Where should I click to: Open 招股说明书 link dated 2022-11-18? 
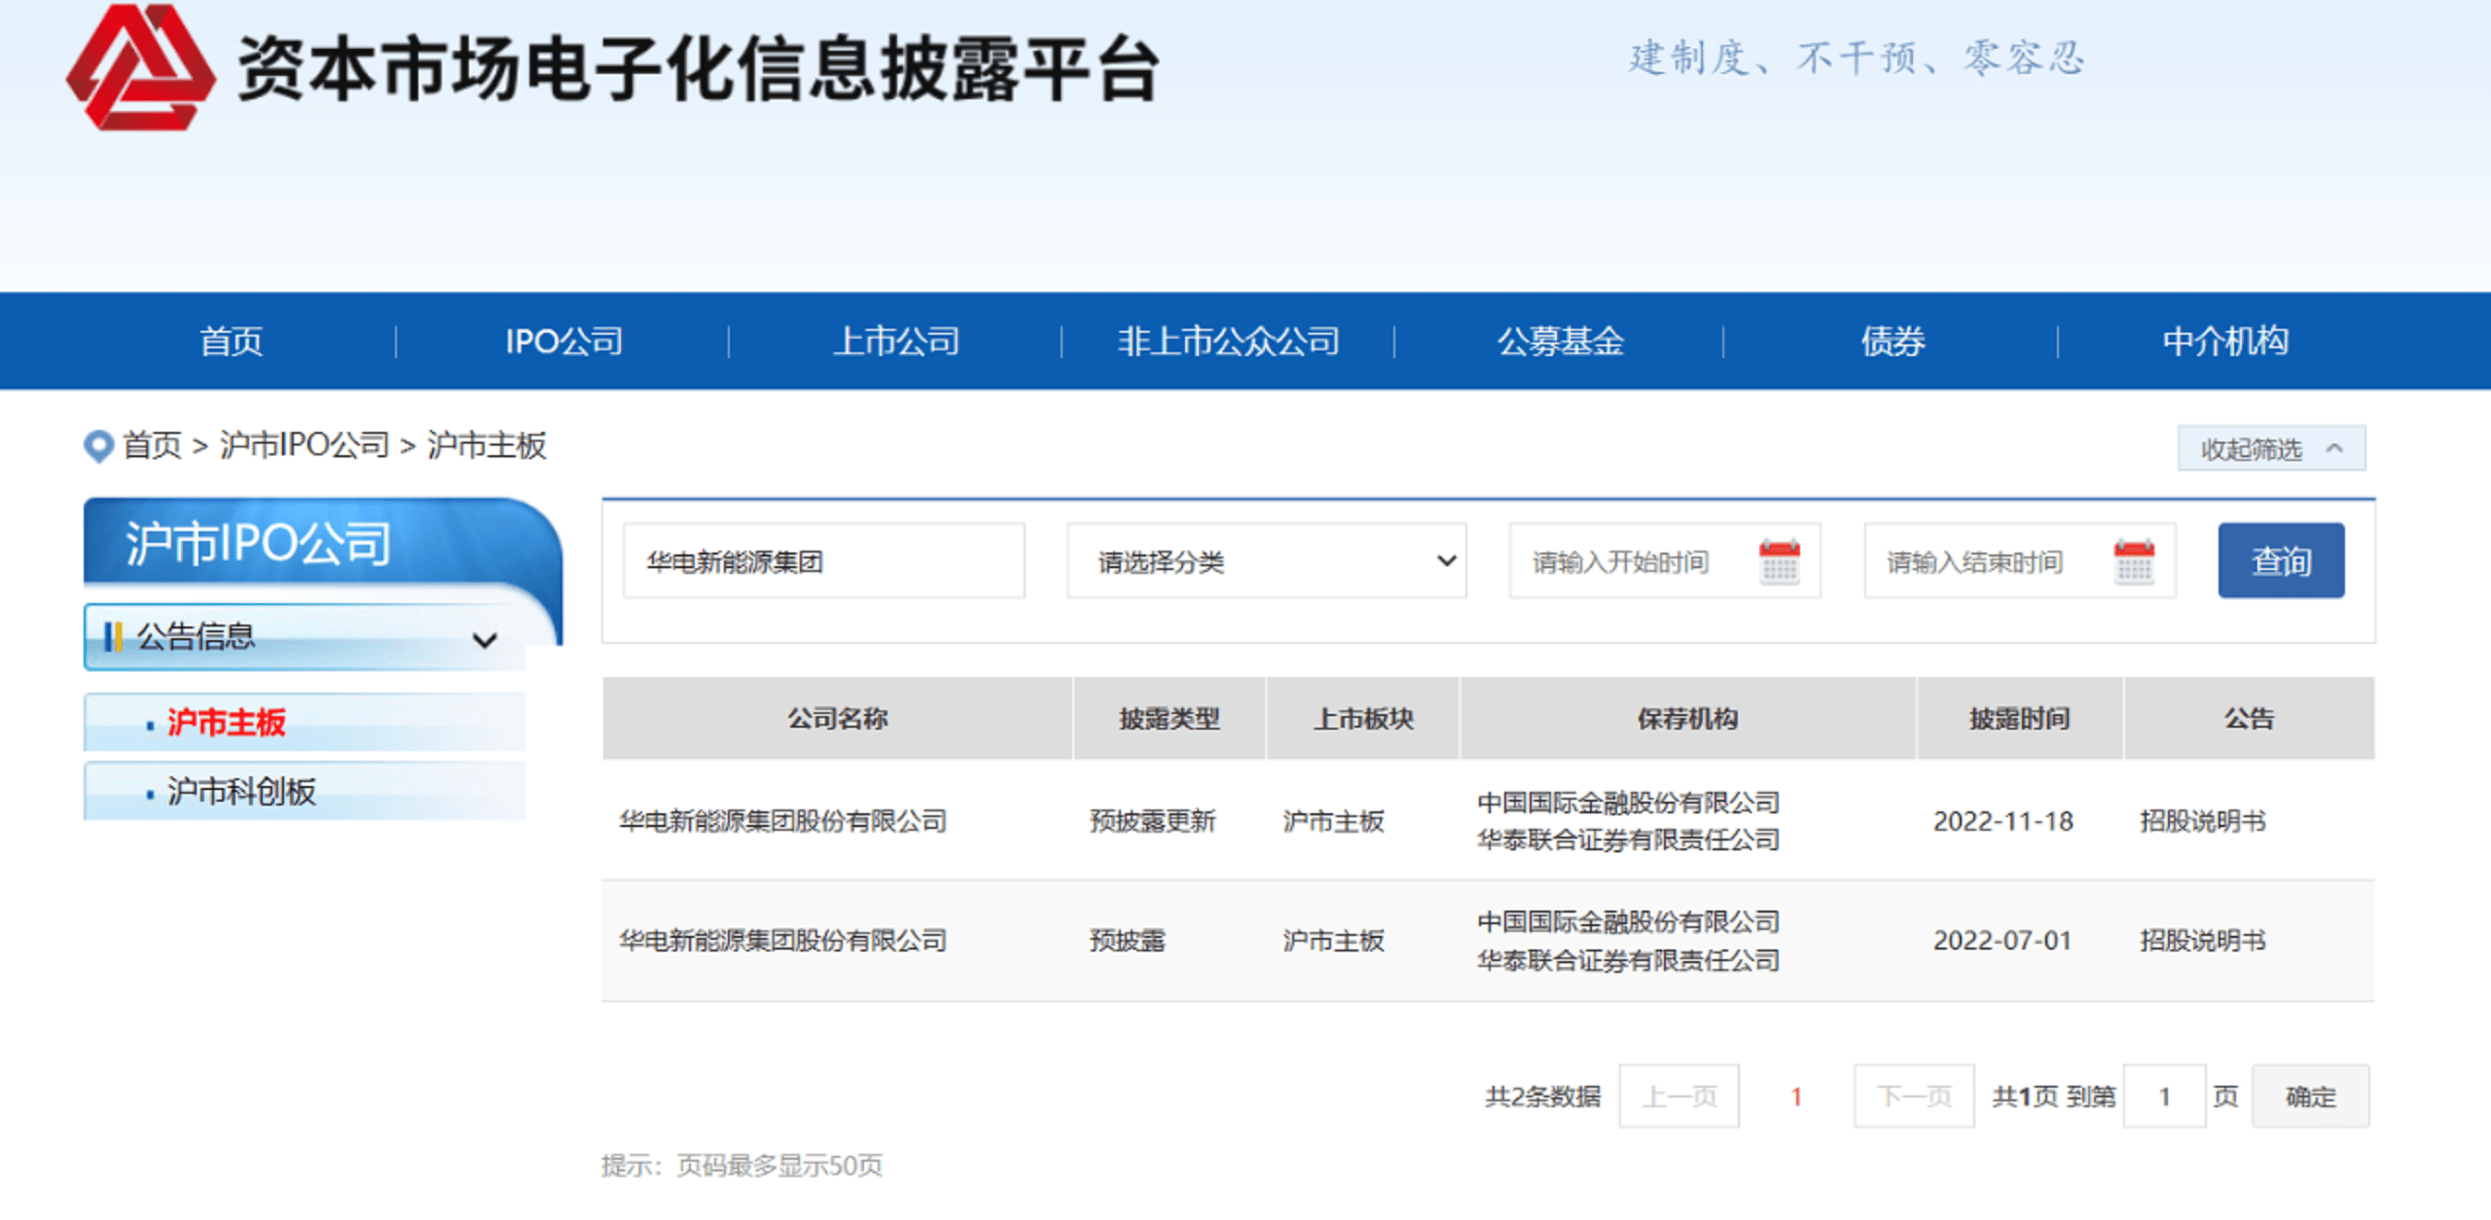(2202, 821)
